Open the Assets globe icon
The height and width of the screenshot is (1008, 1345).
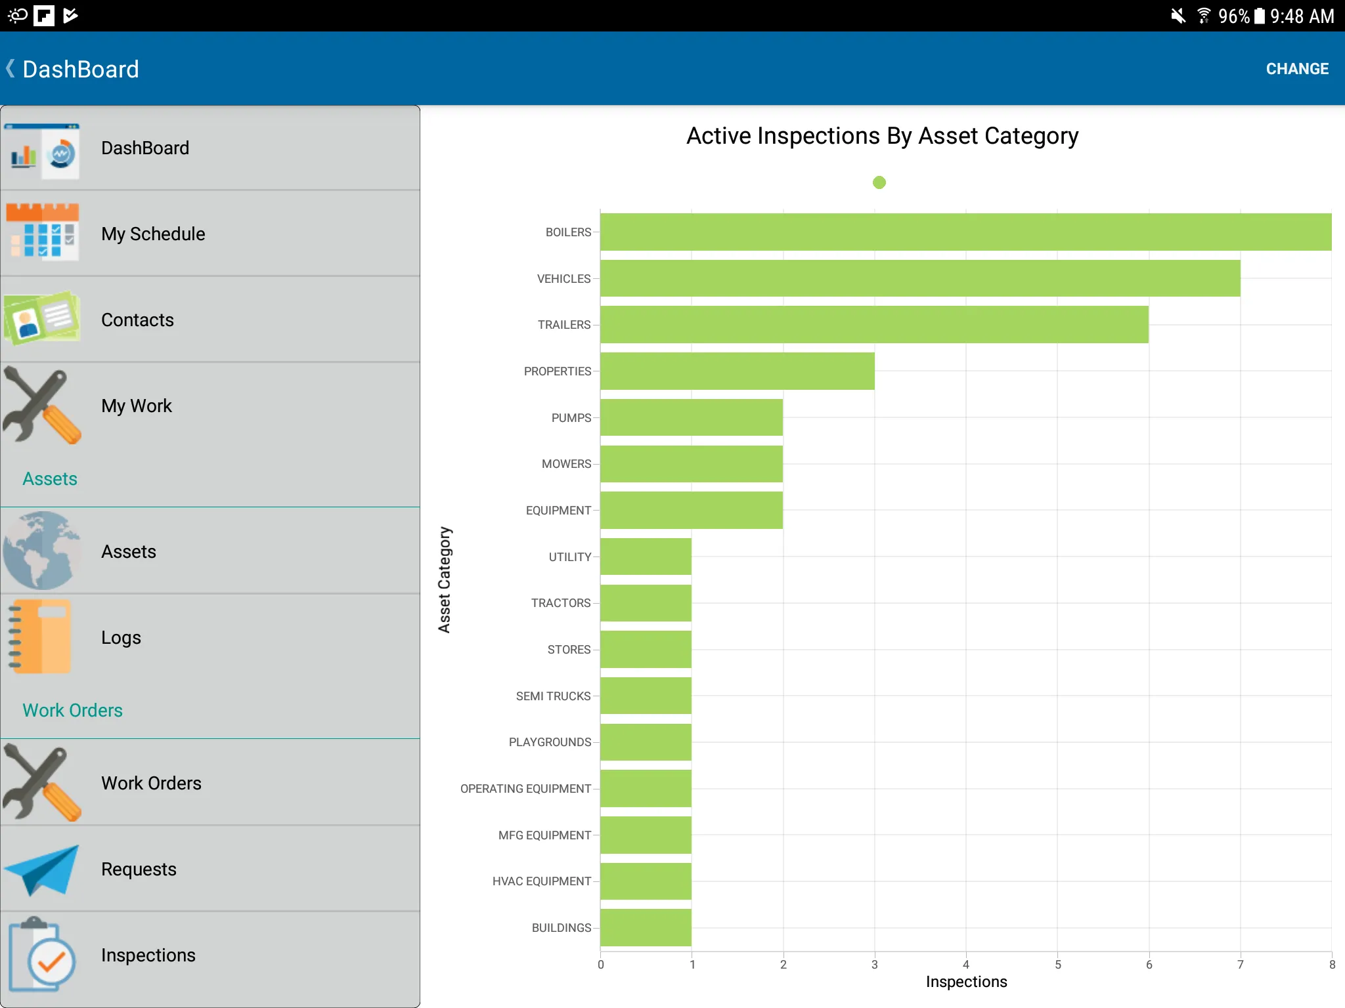pyautogui.click(x=43, y=551)
